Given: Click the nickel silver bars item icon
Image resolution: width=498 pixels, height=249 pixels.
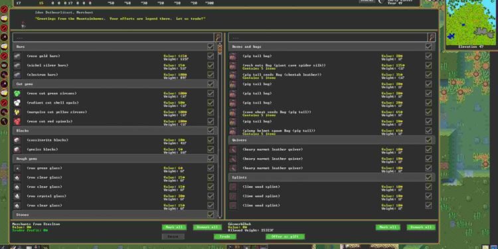Looking at the screenshot, I should [x=17, y=66].
